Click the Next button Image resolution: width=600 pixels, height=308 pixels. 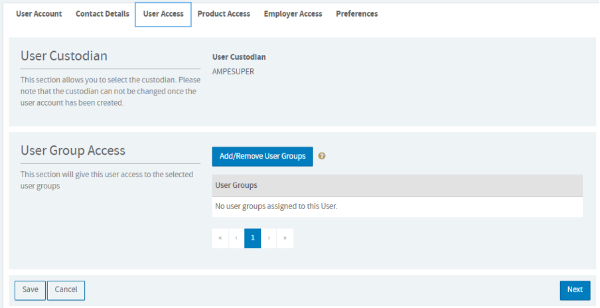(x=575, y=290)
